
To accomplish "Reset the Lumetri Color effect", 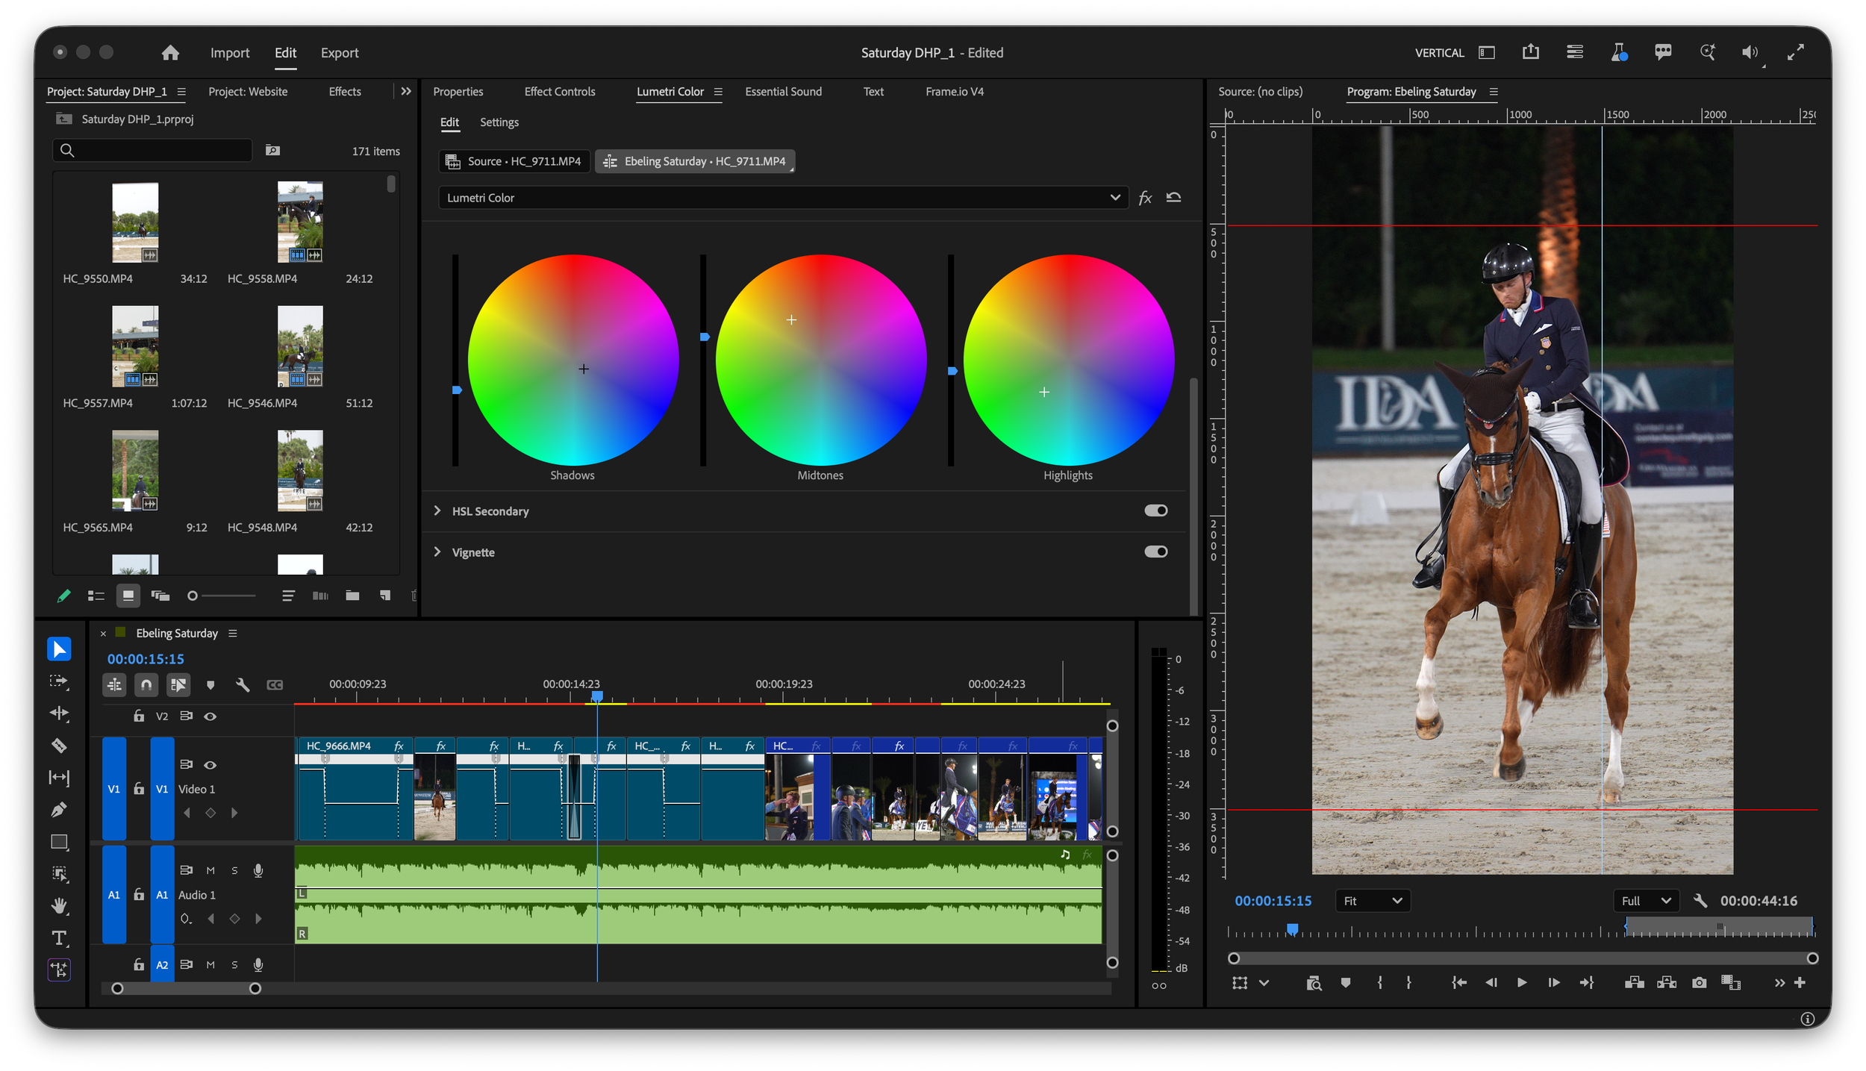I will (x=1173, y=198).
